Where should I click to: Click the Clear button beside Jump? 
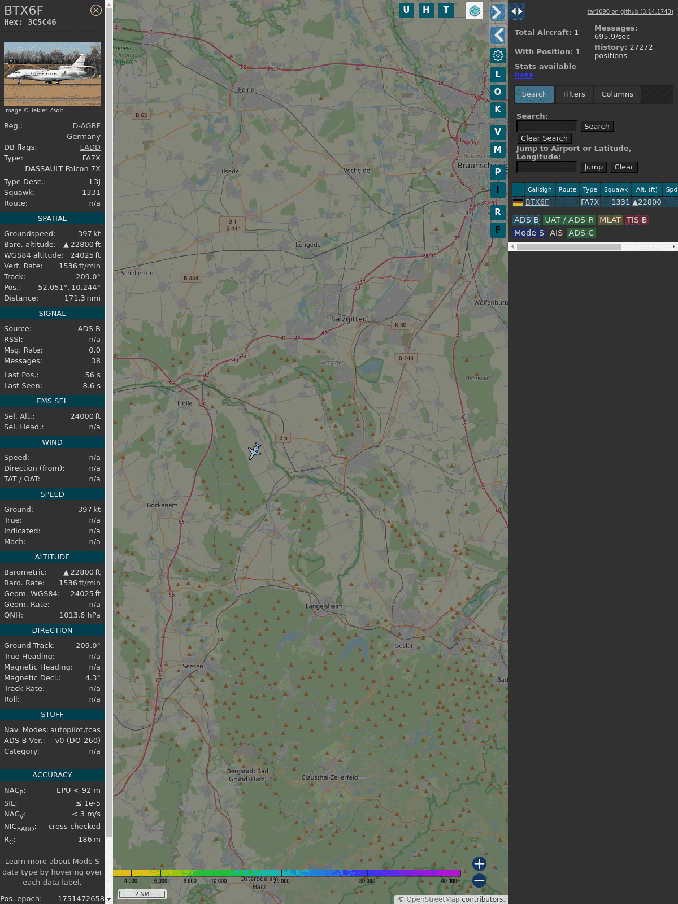(x=624, y=167)
